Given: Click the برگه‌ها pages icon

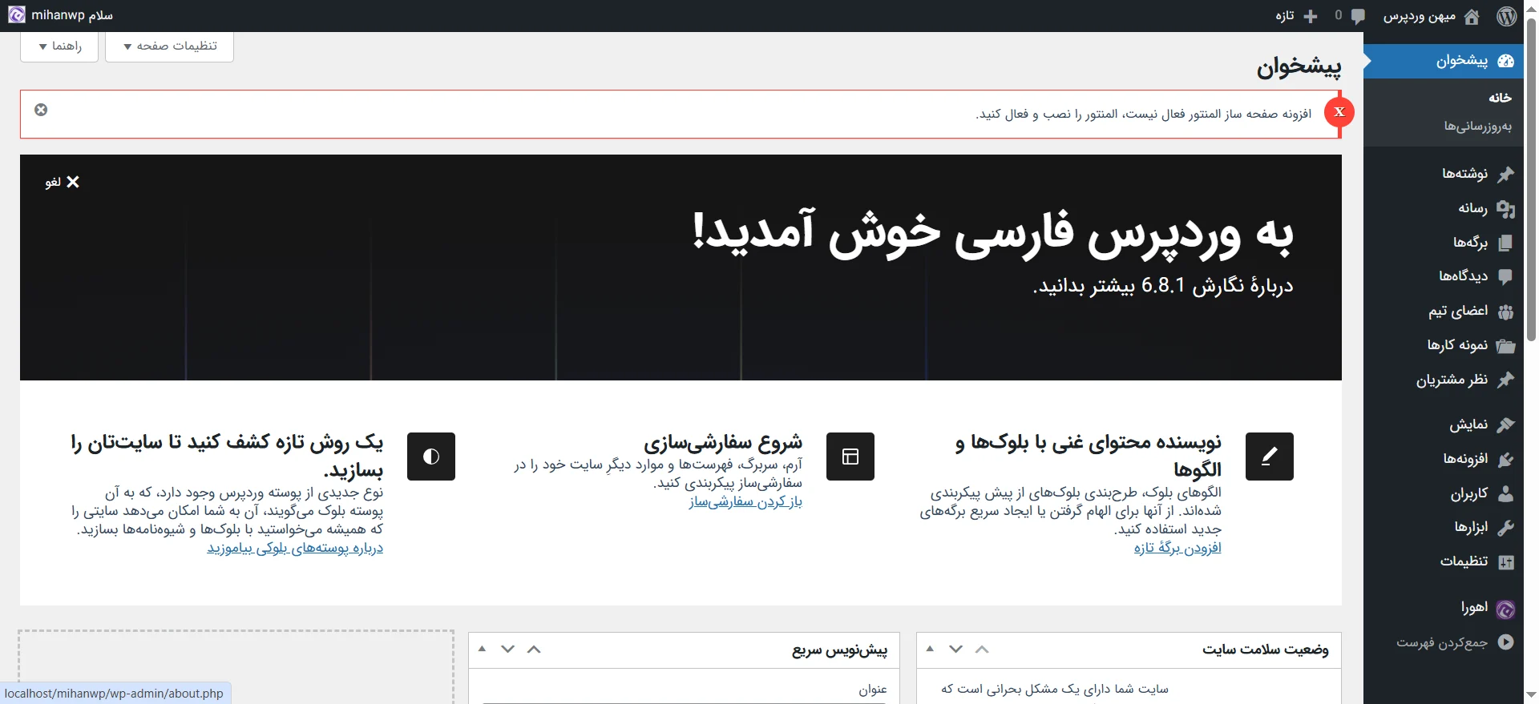Looking at the screenshot, I should point(1506,243).
